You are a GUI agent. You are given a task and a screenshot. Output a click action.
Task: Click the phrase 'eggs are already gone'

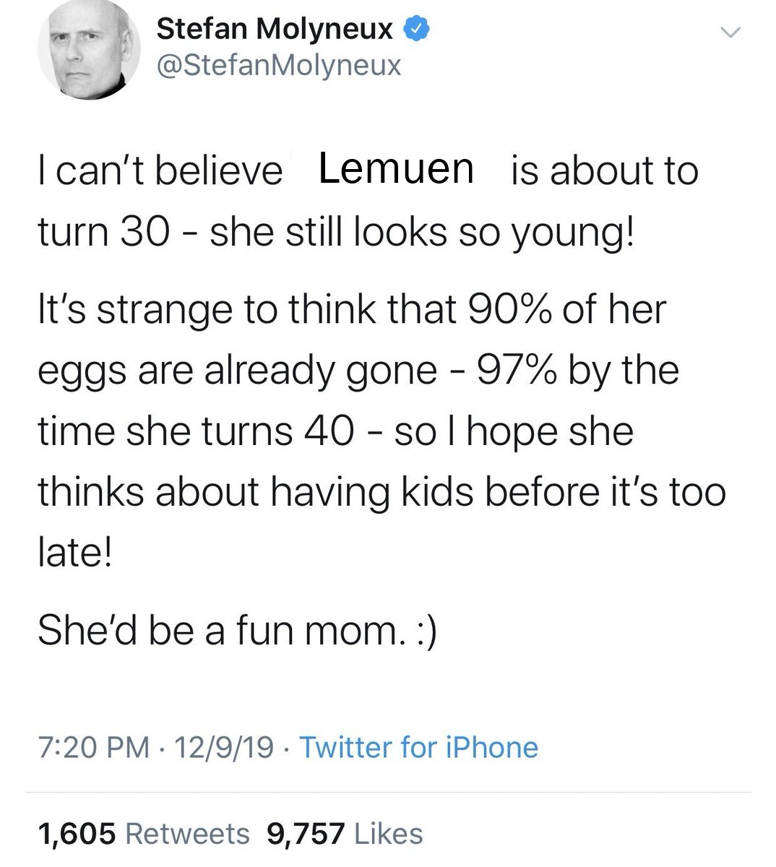238,371
